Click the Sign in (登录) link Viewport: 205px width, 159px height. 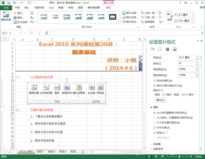202,7
